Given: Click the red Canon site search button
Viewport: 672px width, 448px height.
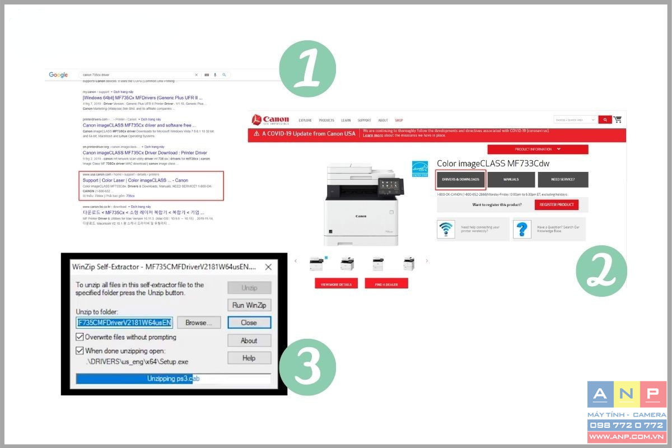Looking at the screenshot, I should point(605,119).
